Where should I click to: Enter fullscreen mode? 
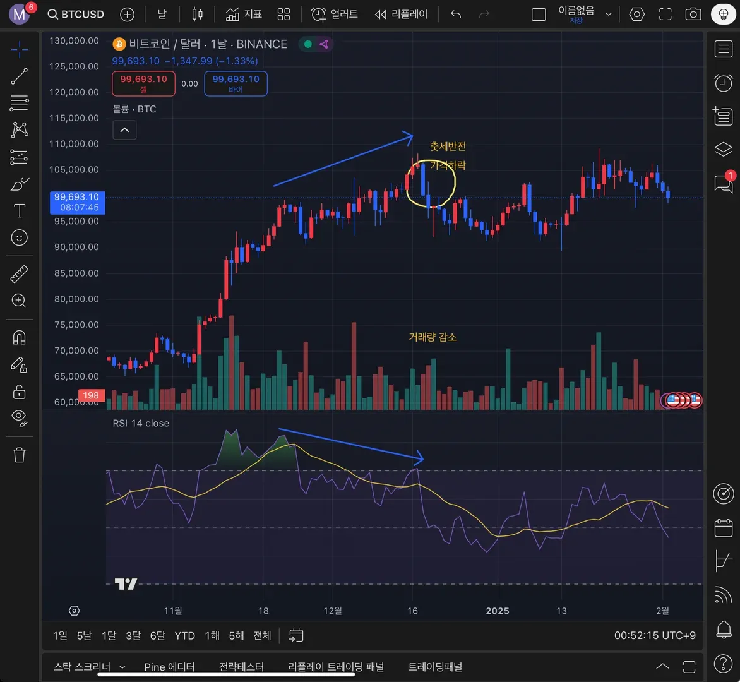tap(665, 14)
